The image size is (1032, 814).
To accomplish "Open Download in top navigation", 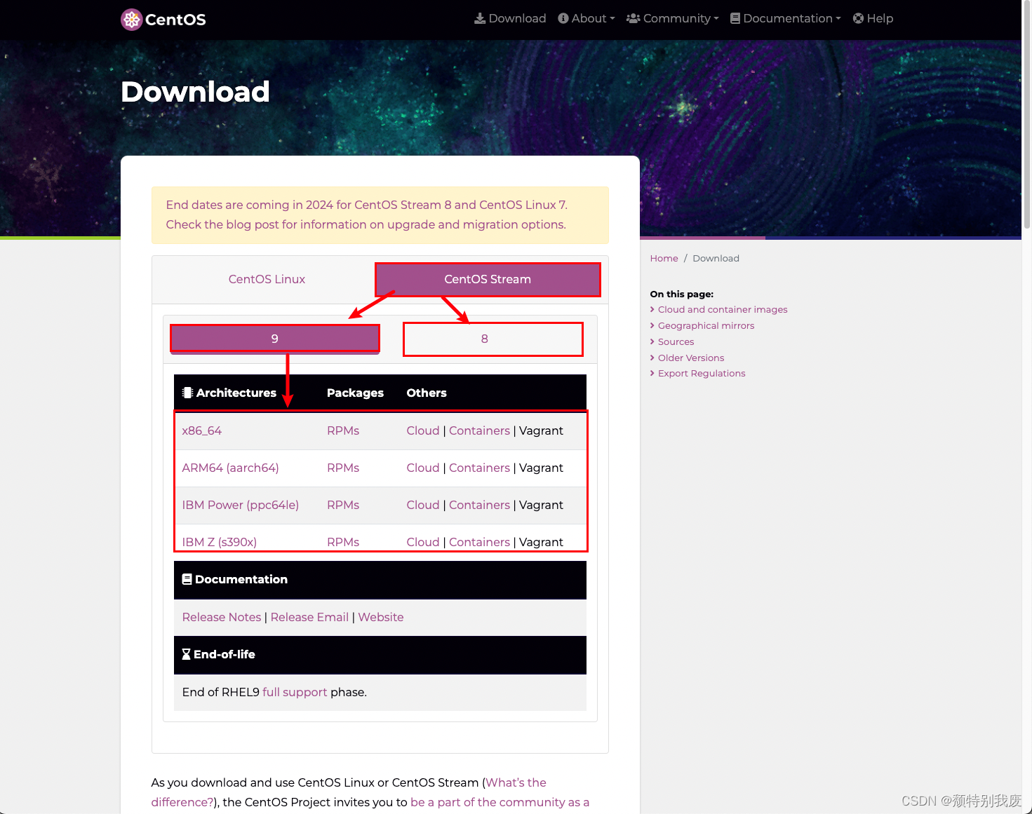I will point(510,18).
